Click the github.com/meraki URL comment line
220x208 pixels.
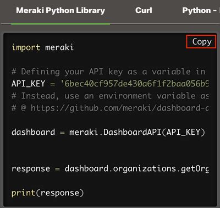click(110, 108)
